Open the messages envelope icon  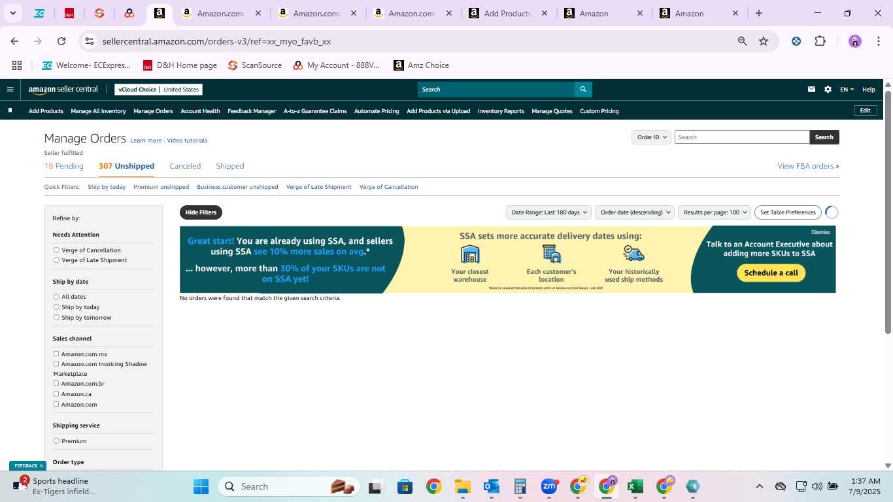[811, 90]
